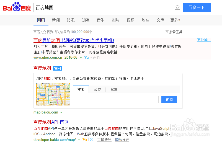Click the Beijing map thumbnail
Image resolution: width=222 pixels, height=142 pixels.
click(x=53, y=94)
